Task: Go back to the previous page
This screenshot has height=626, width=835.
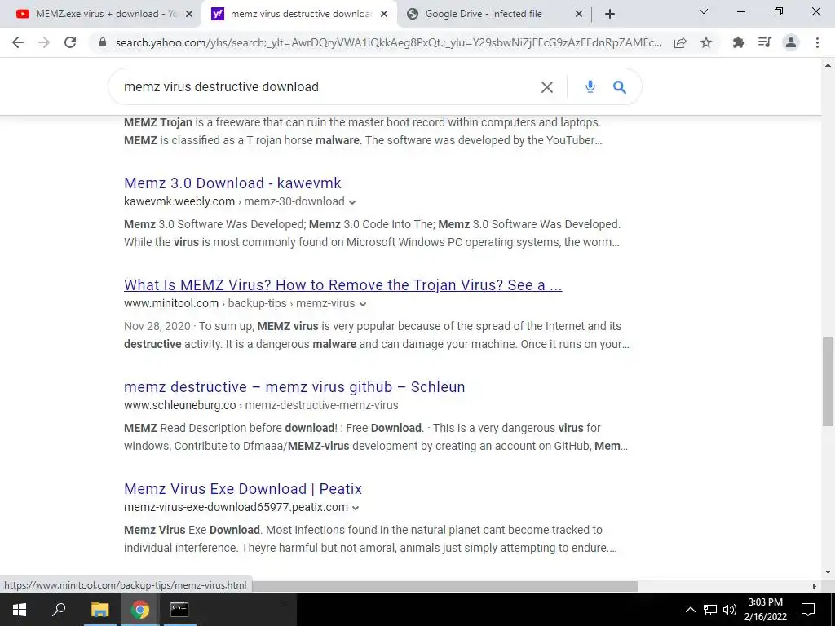Action: pos(18,42)
